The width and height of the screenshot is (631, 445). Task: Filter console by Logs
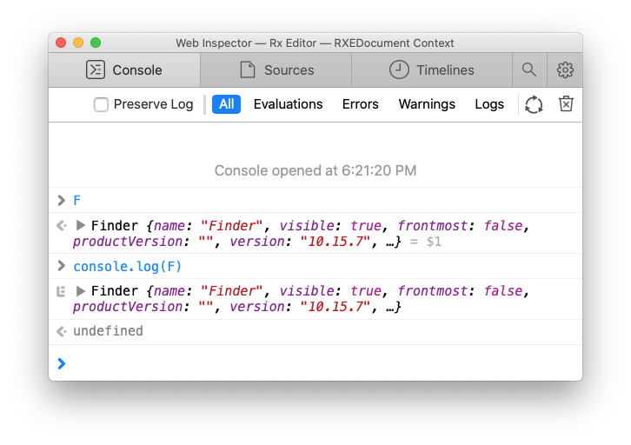pos(489,104)
